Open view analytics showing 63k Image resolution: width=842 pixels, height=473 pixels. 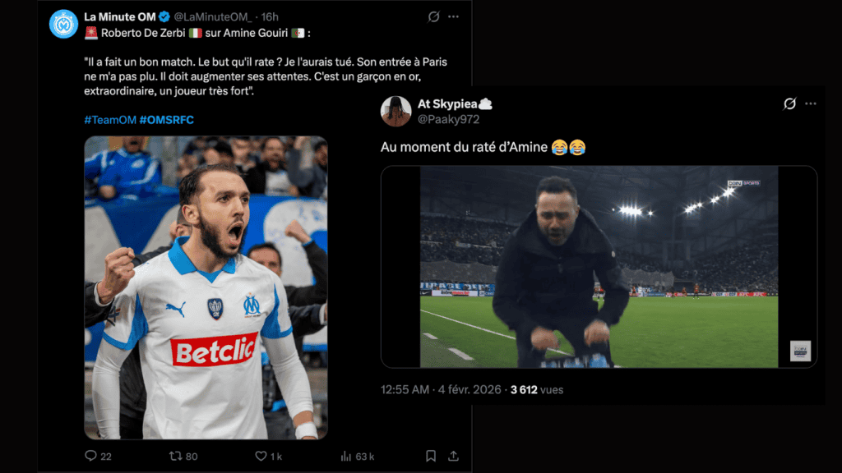[x=346, y=456]
